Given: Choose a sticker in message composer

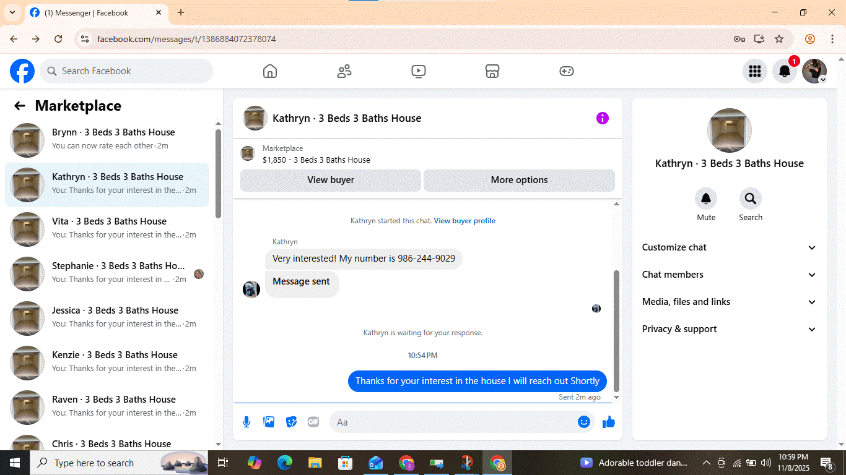Looking at the screenshot, I should click(x=291, y=422).
